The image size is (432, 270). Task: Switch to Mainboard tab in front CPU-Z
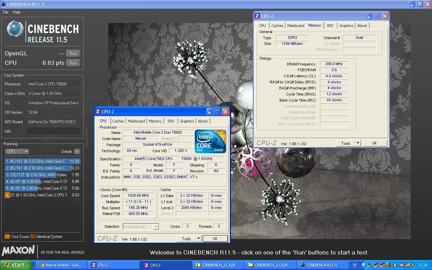click(x=136, y=121)
